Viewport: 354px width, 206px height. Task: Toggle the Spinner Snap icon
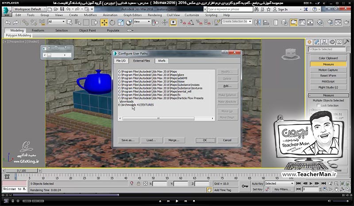click(x=207, y=22)
